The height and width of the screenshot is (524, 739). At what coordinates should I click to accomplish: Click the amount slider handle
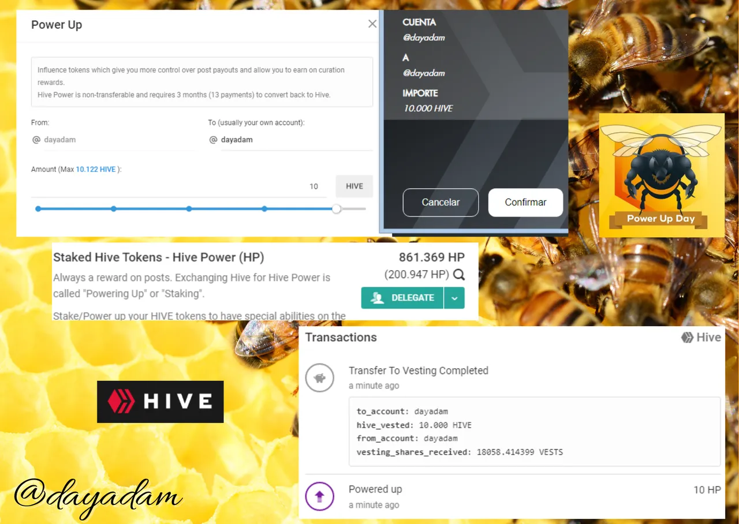click(337, 209)
